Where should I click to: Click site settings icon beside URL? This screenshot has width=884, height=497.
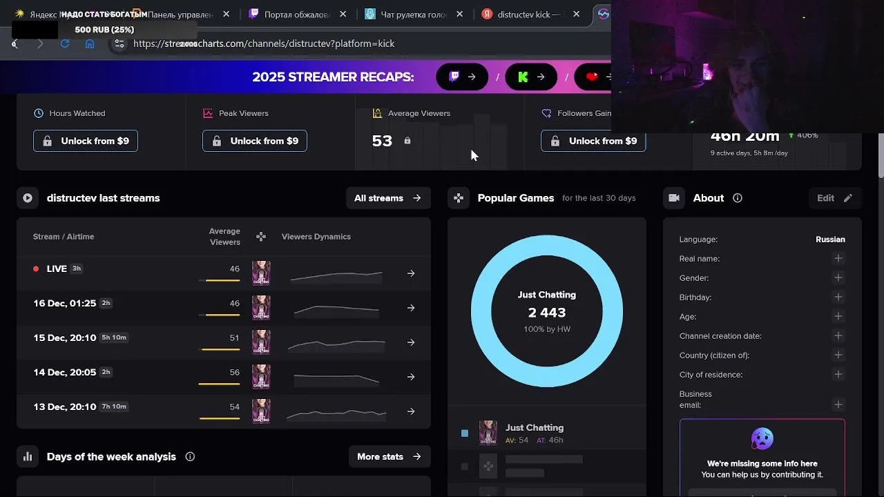[x=119, y=43]
